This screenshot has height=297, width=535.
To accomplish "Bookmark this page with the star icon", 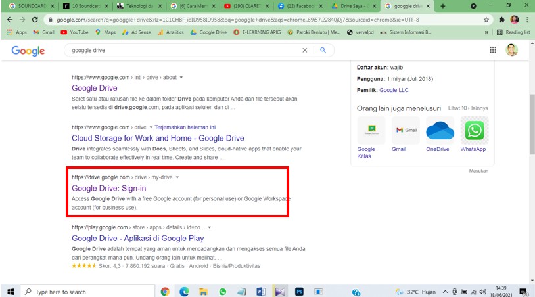I will (486, 20).
